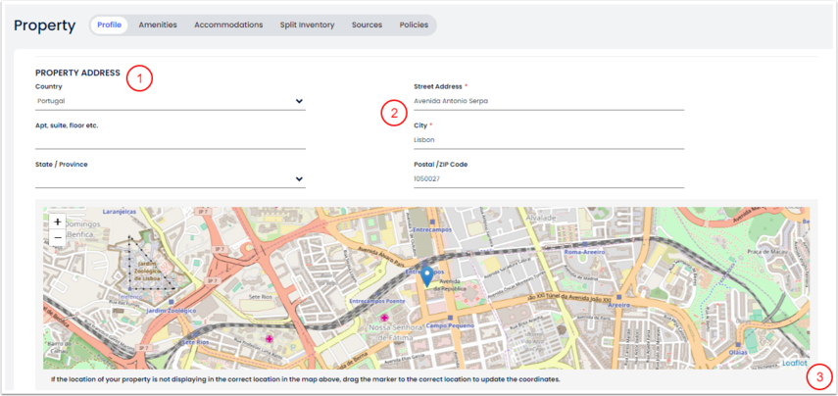Click the blue location marker on map

(426, 276)
